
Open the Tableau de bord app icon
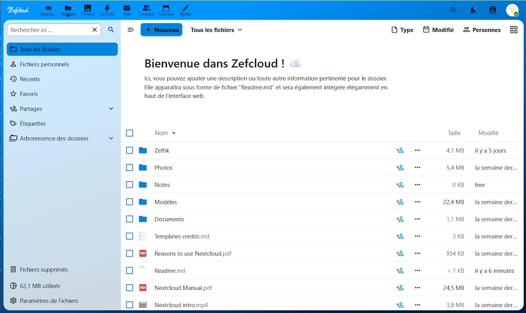[x=48, y=10]
